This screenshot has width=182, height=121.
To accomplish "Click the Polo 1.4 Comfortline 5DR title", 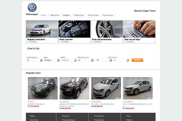I will point(138,105).
